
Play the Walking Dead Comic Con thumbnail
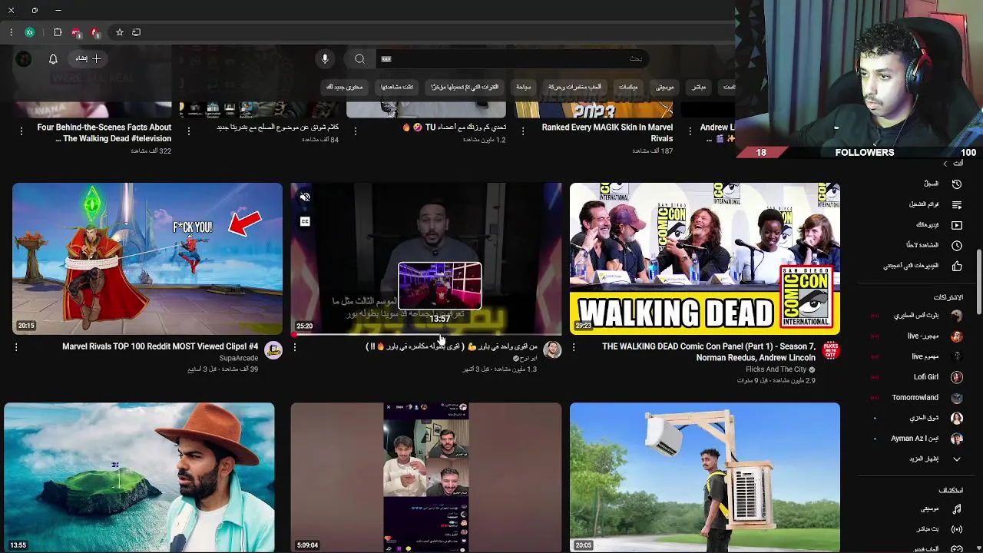coord(705,259)
